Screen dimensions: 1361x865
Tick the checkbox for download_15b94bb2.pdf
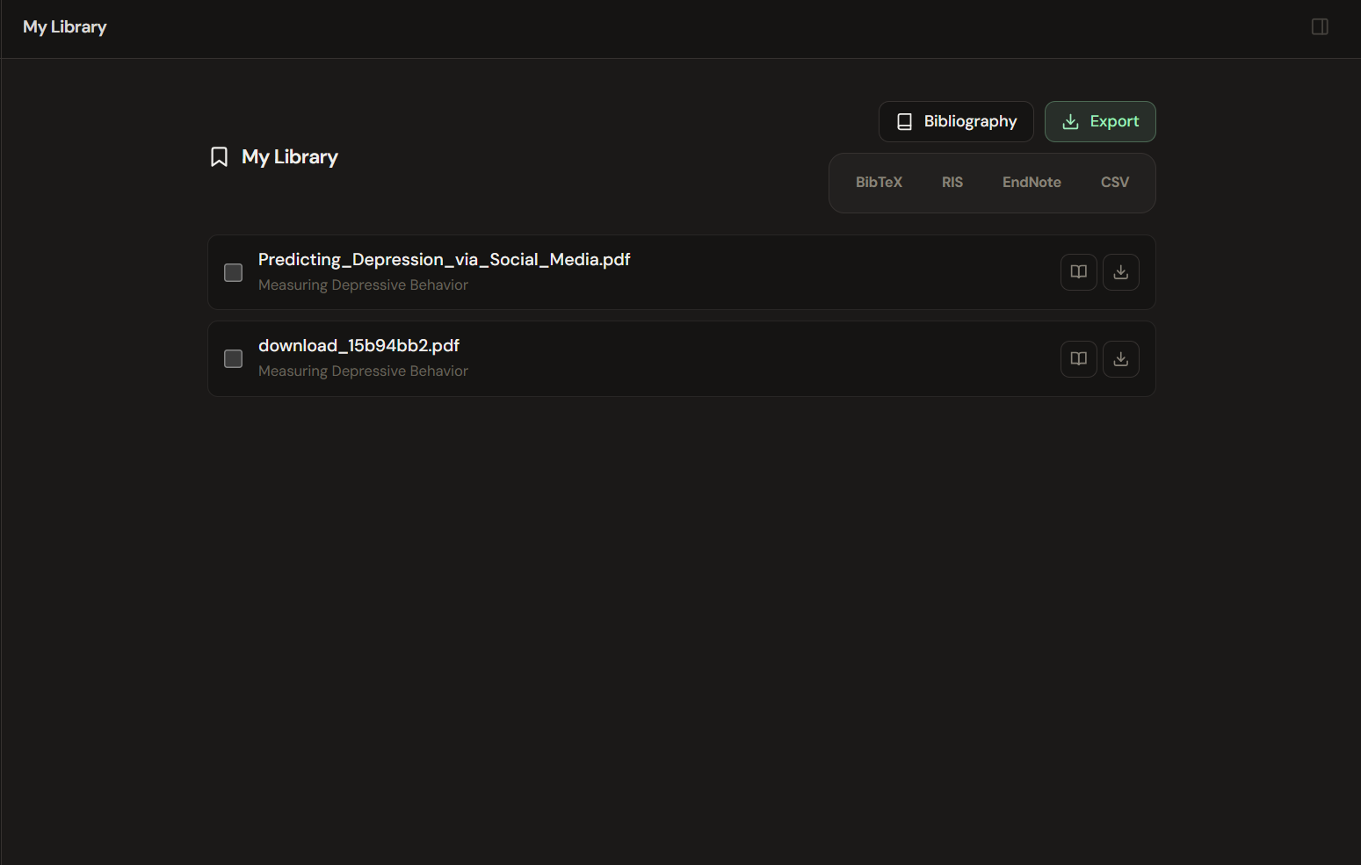233,359
